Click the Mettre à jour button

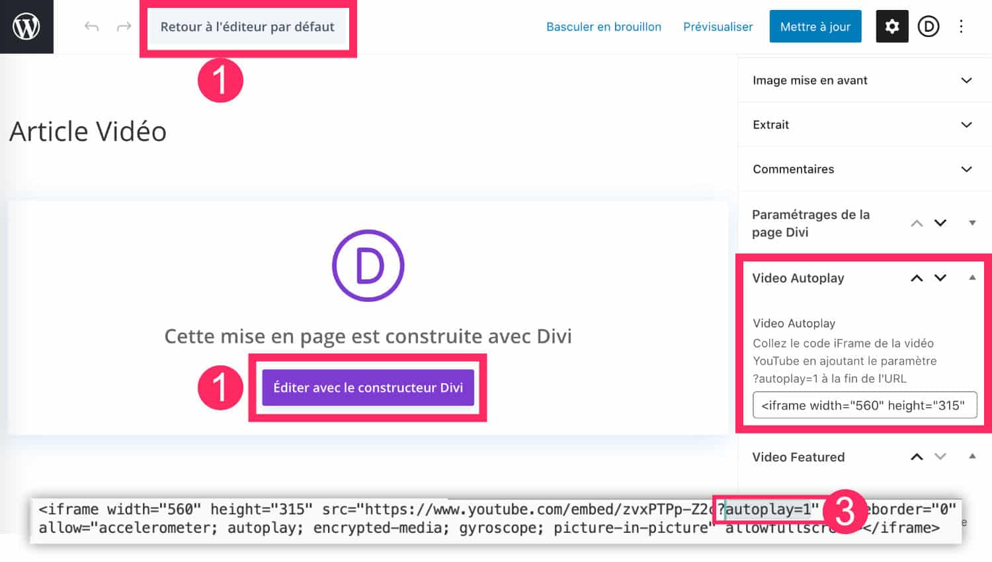[815, 26]
